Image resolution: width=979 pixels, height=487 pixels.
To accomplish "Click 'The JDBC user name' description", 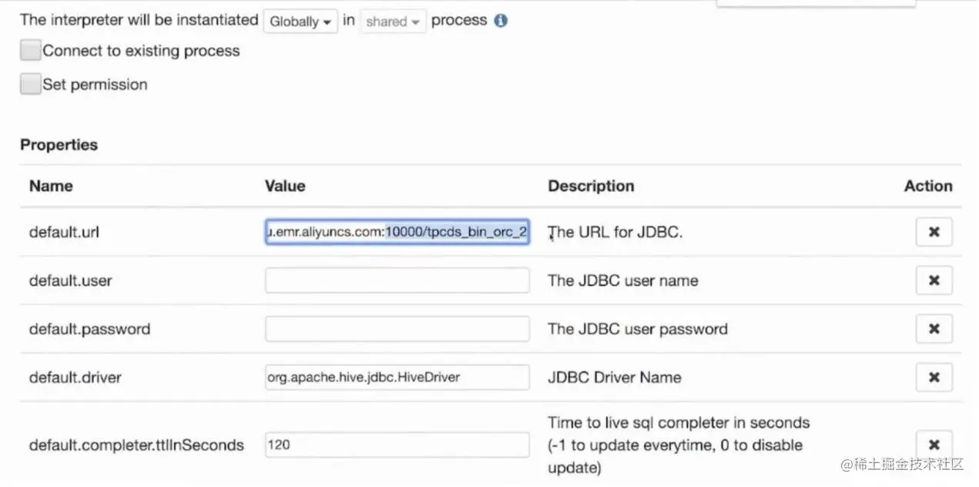I will (623, 280).
